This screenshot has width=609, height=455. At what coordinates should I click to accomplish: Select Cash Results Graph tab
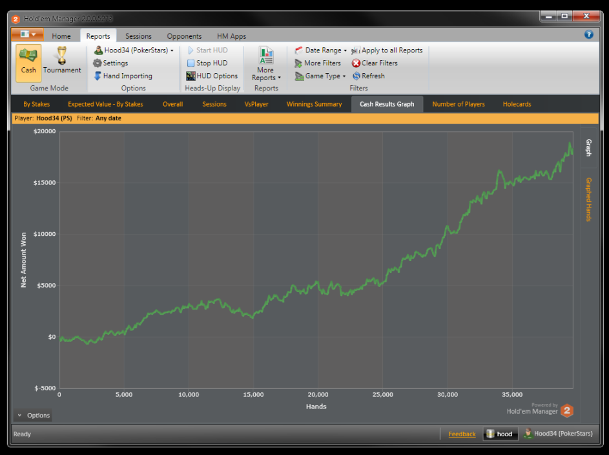point(387,104)
